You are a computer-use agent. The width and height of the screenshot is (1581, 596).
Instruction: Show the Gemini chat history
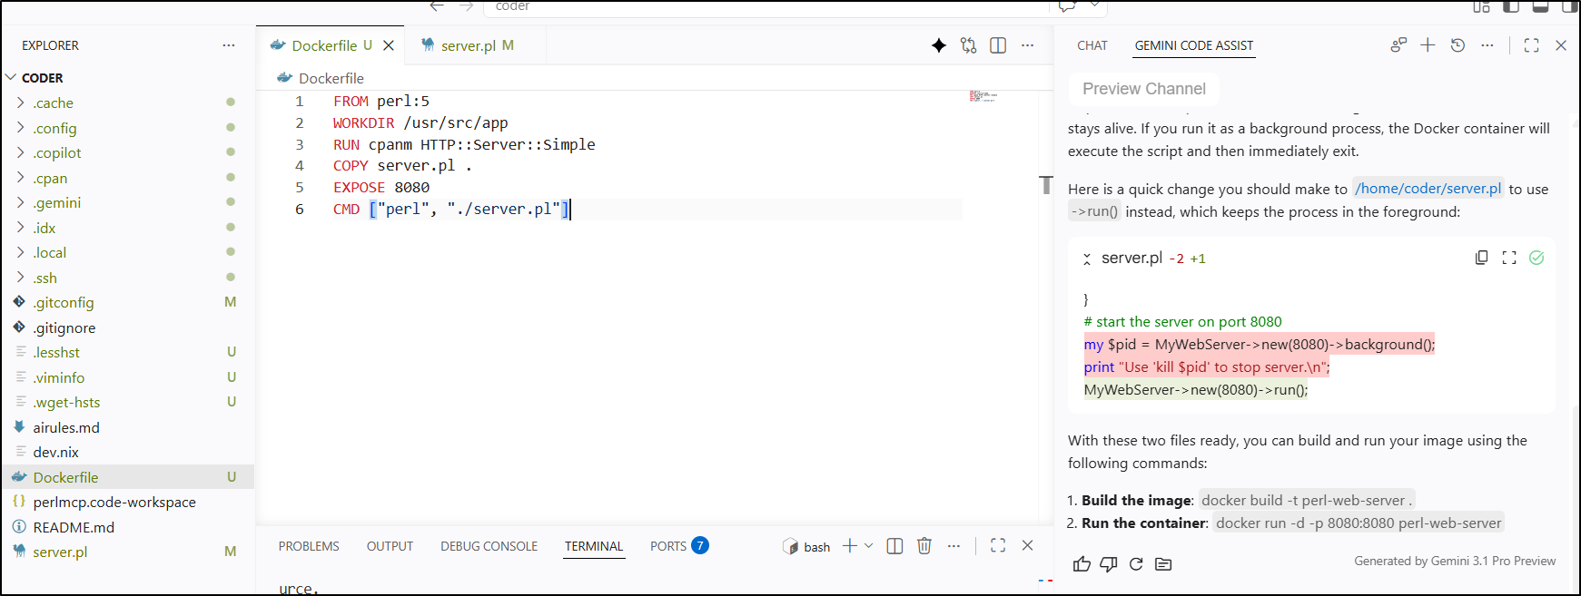1457,45
